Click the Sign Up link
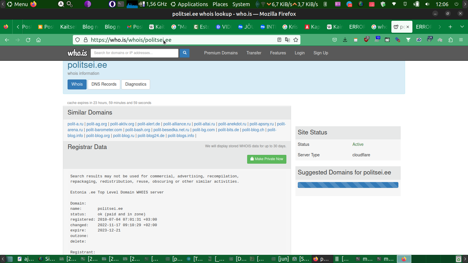Viewport: 468px width, 263px height. pos(321,53)
